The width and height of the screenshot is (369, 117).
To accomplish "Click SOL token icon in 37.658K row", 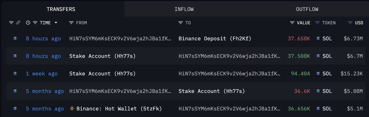I will [x=318, y=38].
